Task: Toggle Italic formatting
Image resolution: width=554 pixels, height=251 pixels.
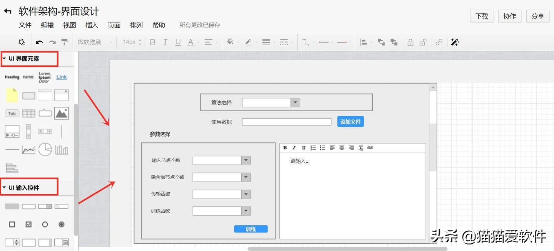Action: pyautogui.click(x=165, y=42)
